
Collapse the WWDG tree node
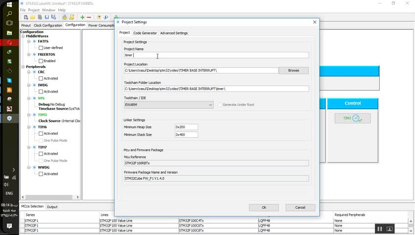29,167
